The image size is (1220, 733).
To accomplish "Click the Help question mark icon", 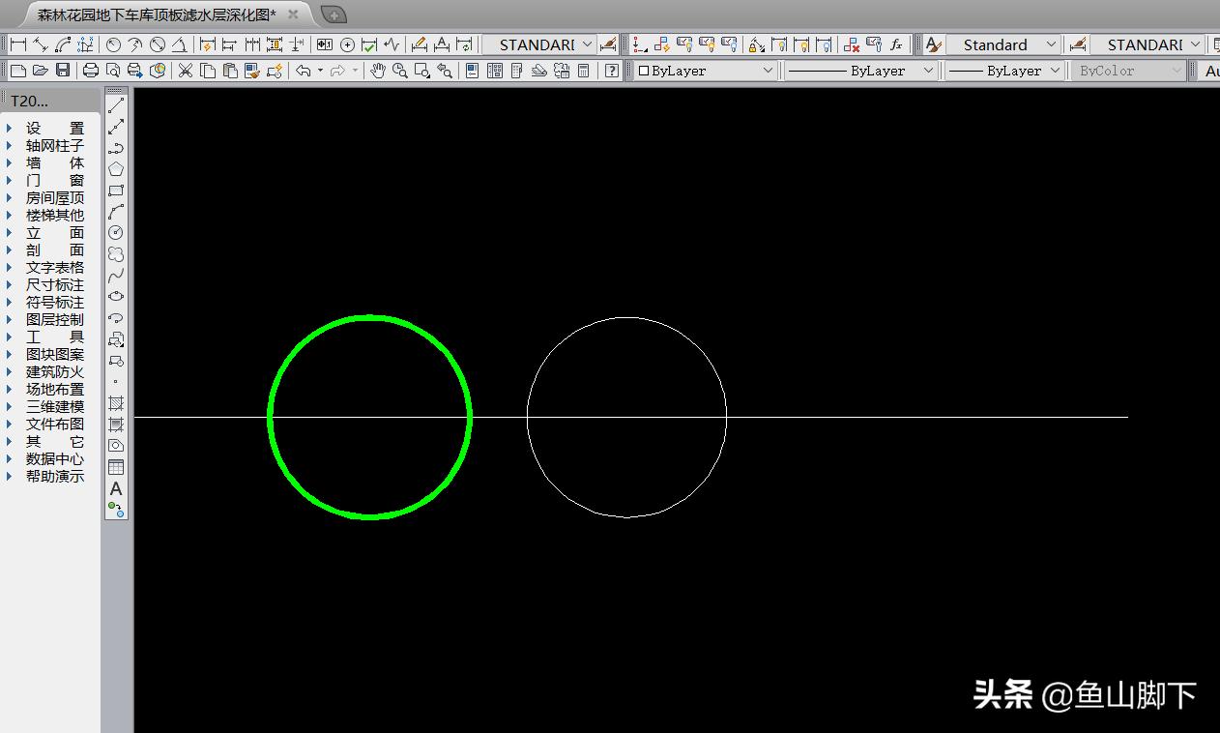I will (611, 71).
